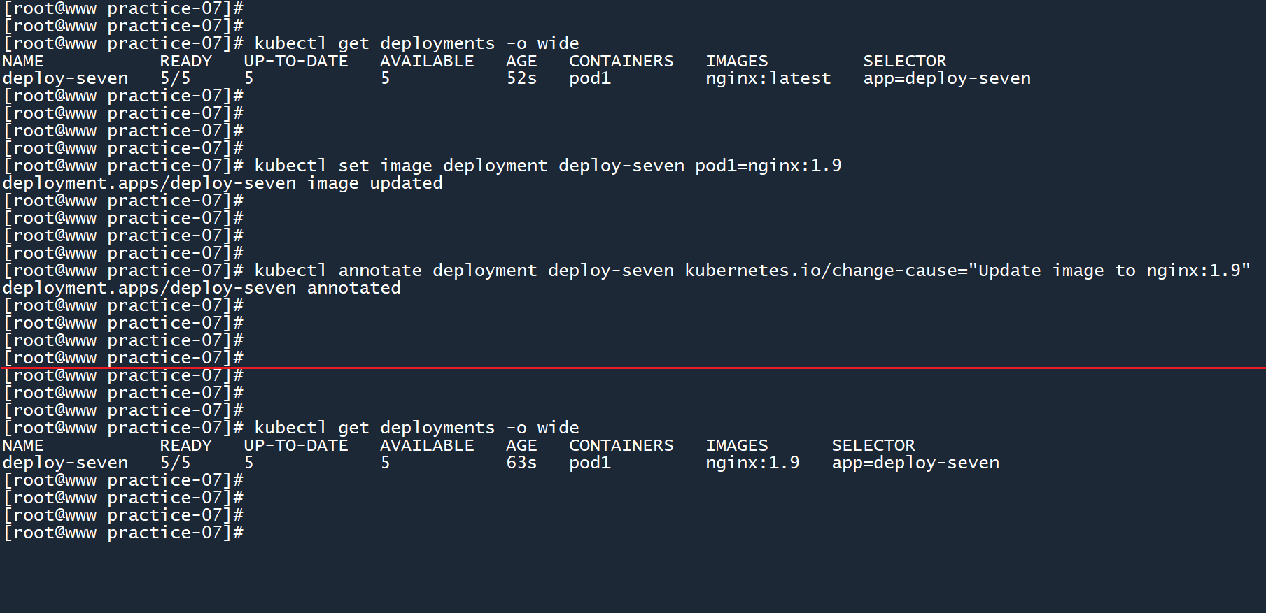This screenshot has width=1266, height=613.
Task: Click the '52s' age value
Action: (x=521, y=78)
